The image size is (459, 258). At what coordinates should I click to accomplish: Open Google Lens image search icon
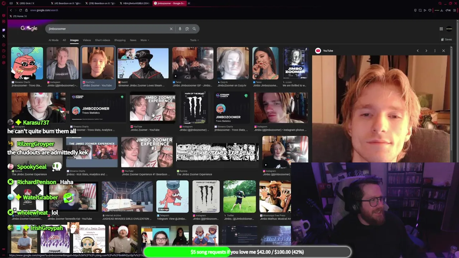[187, 29]
